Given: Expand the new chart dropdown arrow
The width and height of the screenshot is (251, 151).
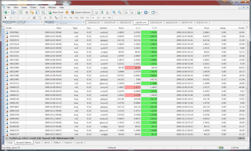Looking at the screenshot, I should (9, 12).
